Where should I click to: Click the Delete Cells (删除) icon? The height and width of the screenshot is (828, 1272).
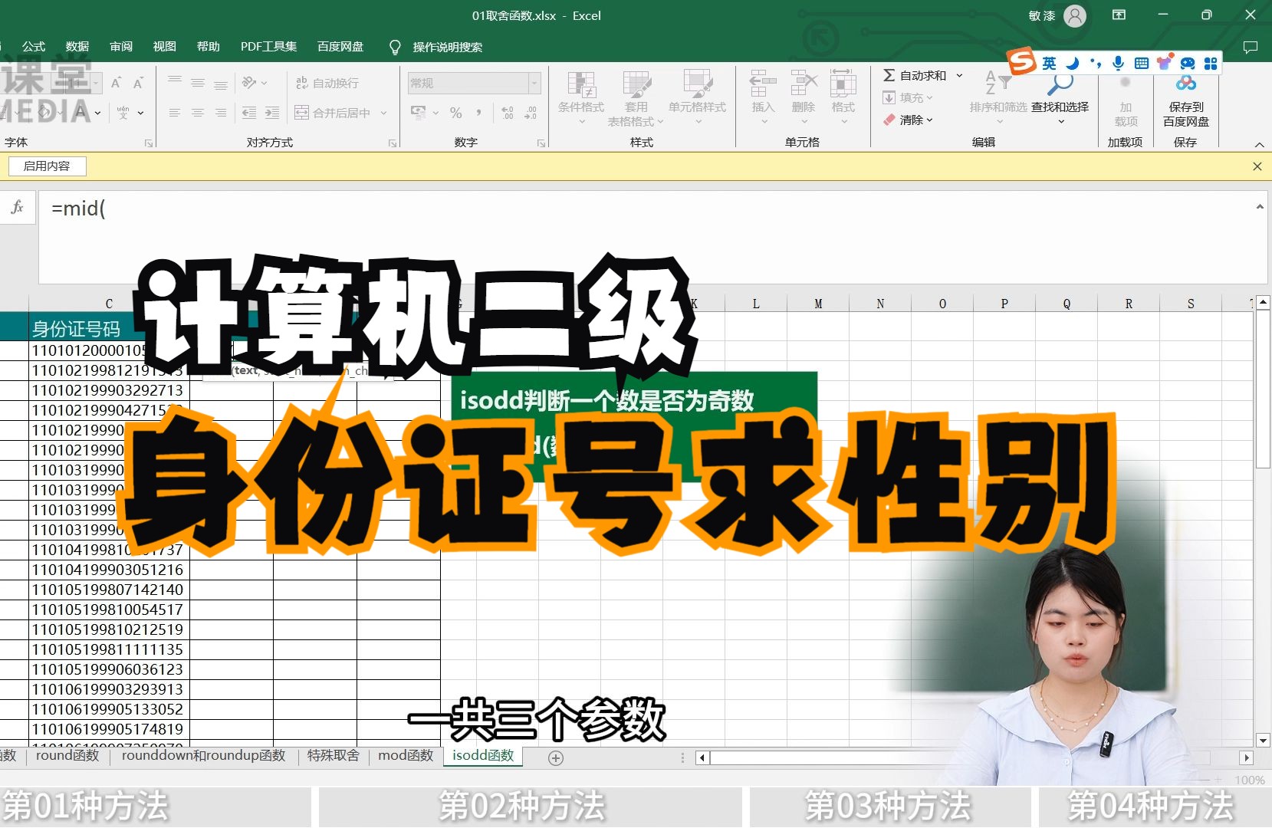pyautogui.click(x=803, y=84)
